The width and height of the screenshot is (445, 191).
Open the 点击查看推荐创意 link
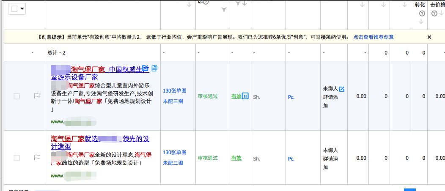click(373, 37)
